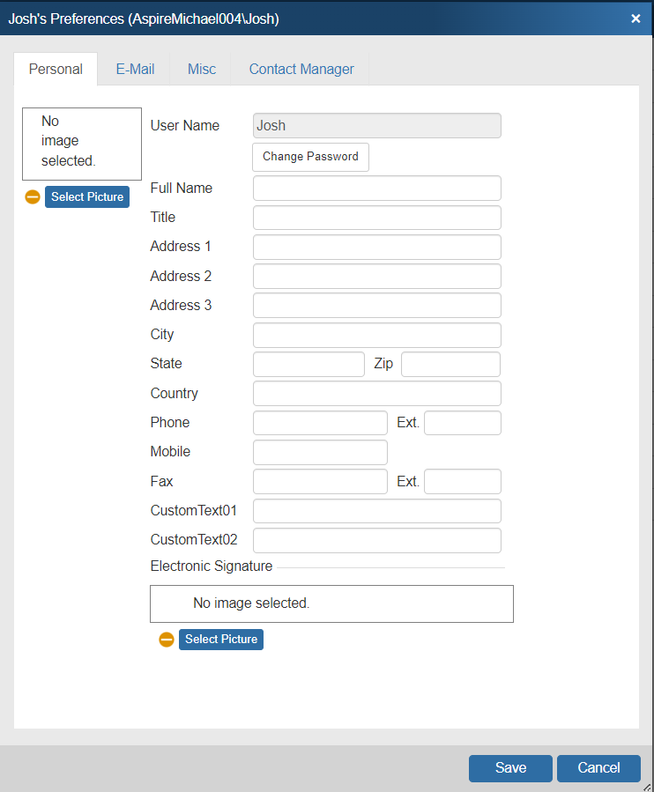Focus the Full Name text field
The height and width of the screenshot is (792, 654).
376,189
